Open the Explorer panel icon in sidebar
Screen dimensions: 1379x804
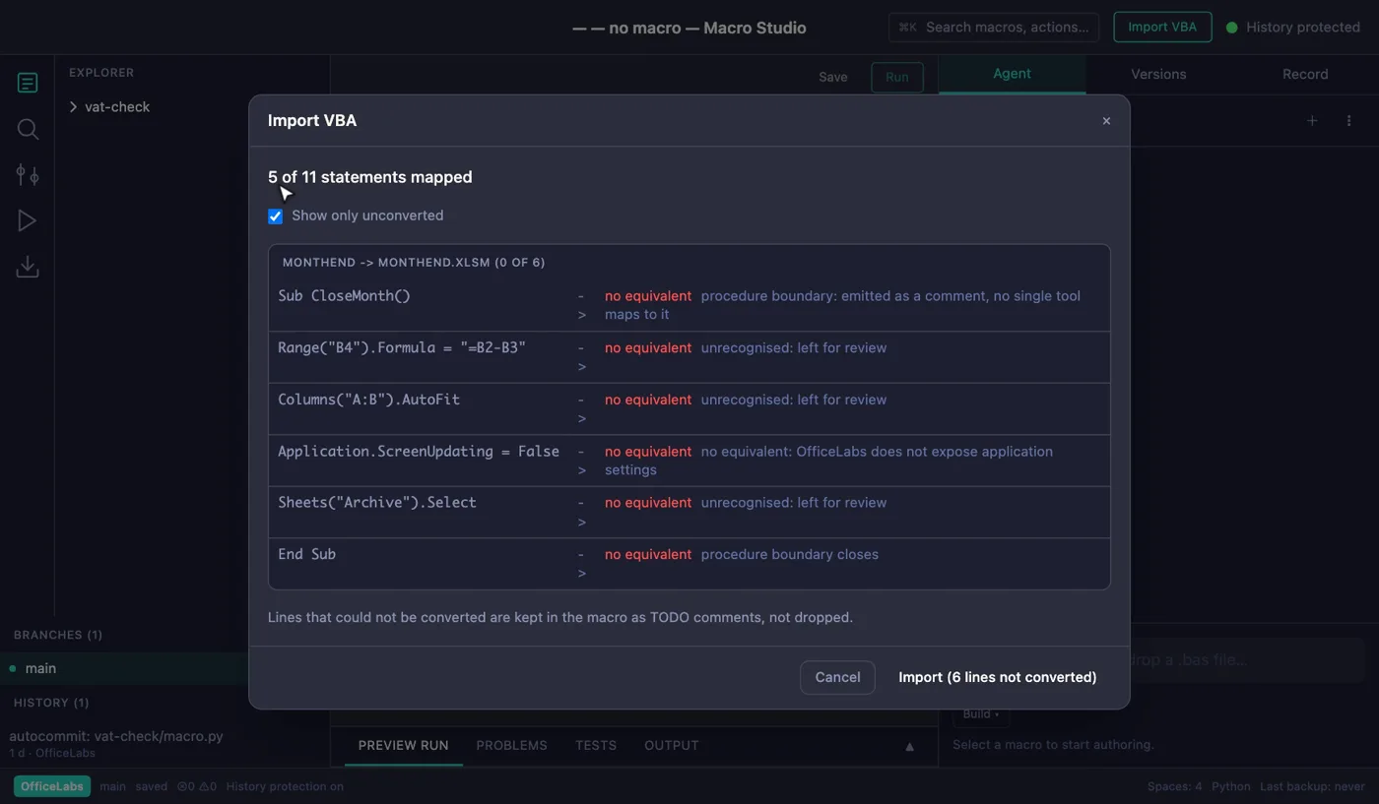point(28,83)
